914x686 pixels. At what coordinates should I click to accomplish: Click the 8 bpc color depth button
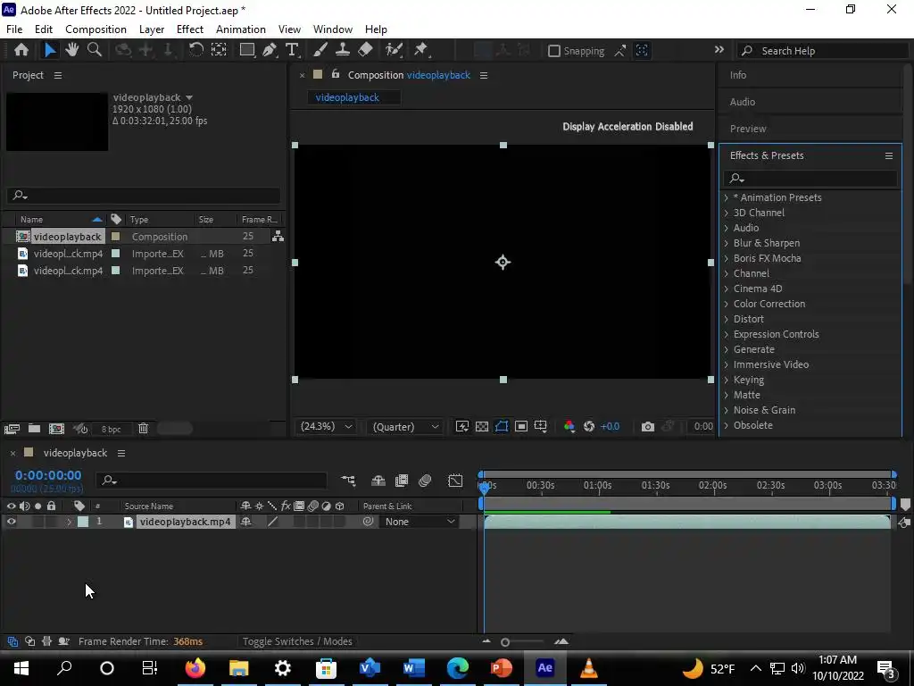pyautogui.click(x=111, y=430)
